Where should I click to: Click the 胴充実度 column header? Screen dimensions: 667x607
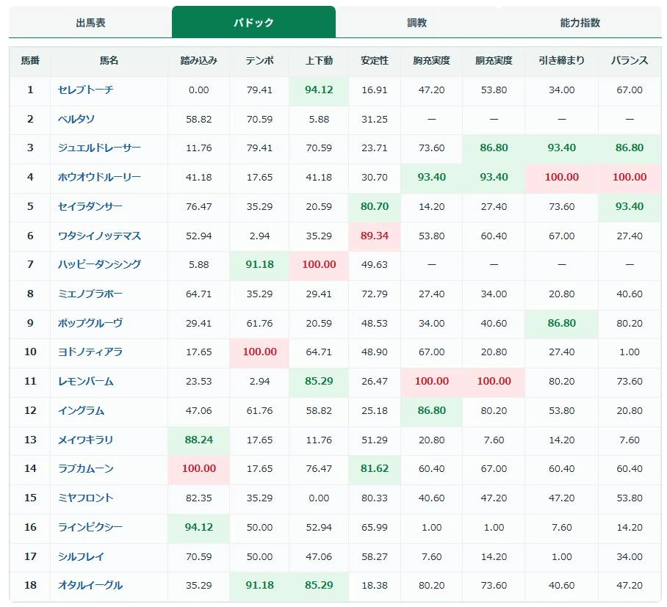pyautogui.click(x=494, y=61)
